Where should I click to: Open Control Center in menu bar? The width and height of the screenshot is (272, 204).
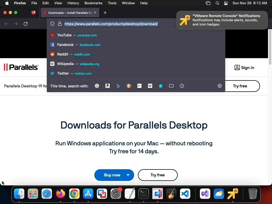(226, 3)
